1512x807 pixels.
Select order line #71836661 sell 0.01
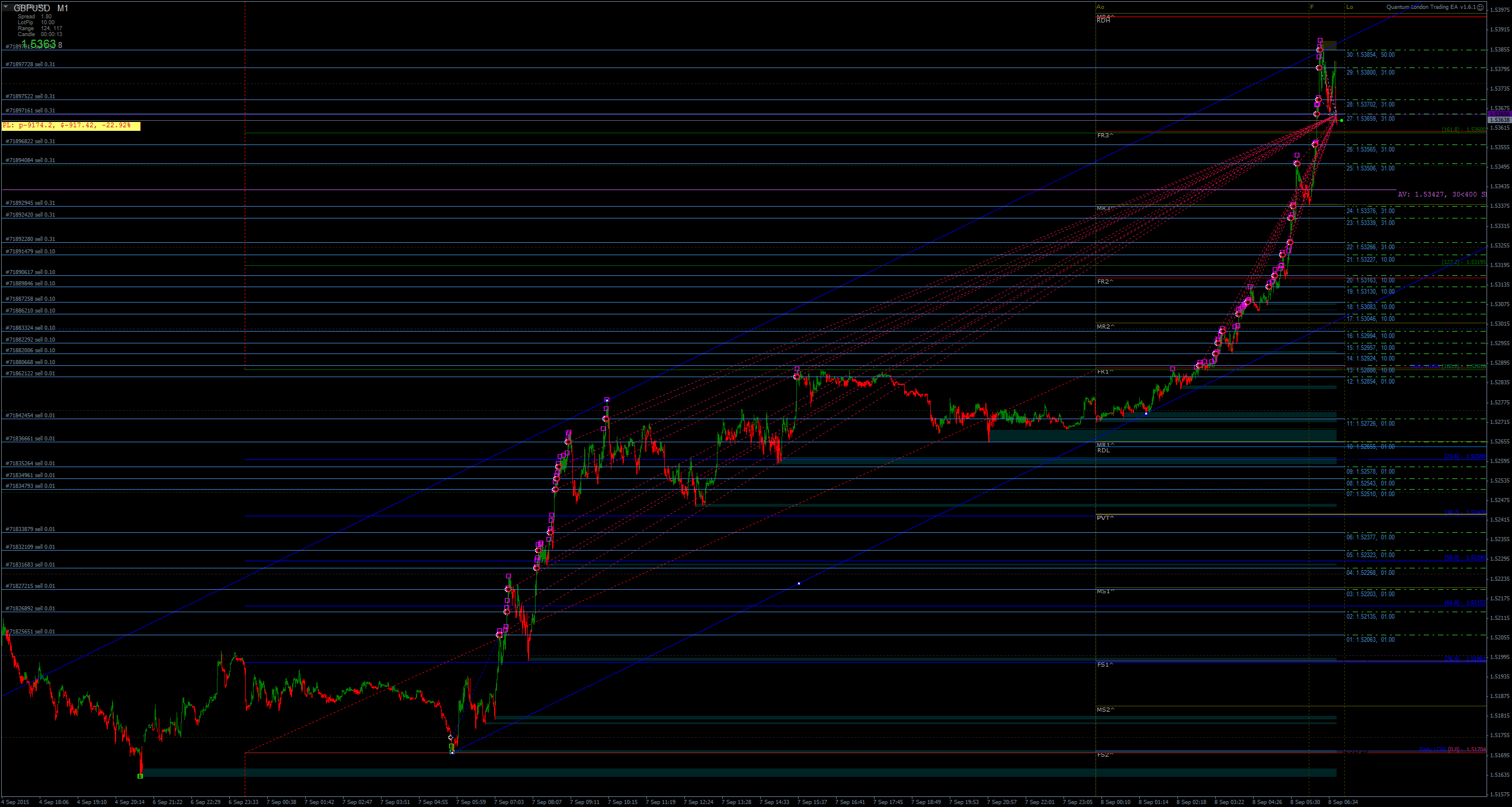tap(30, 439)
